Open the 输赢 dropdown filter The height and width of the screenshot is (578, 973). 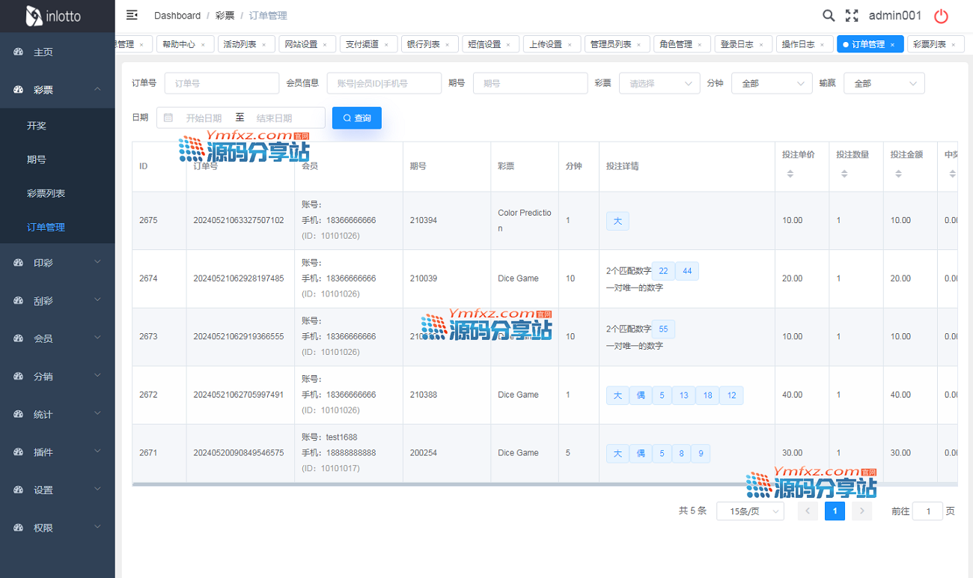883,83
